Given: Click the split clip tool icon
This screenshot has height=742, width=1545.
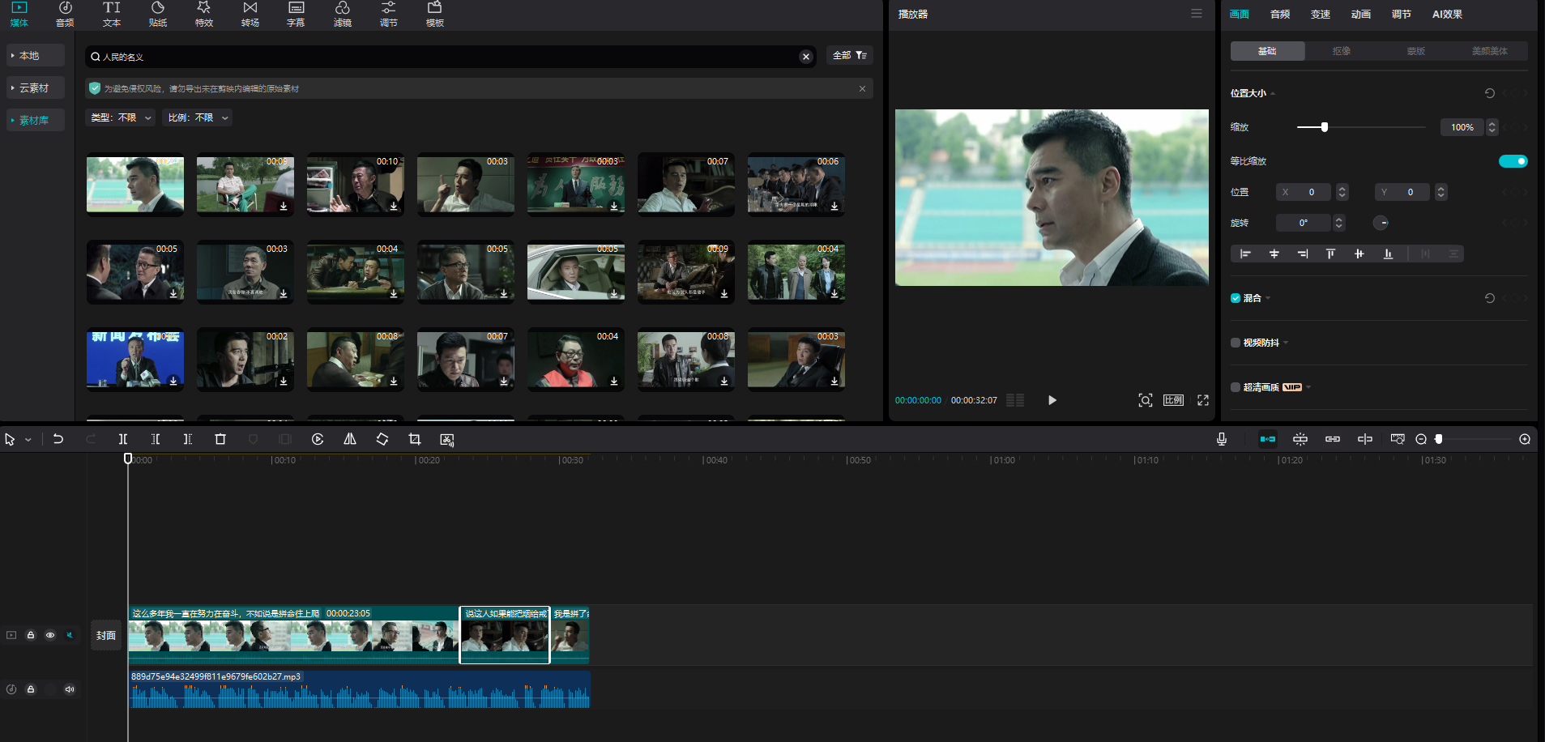Looking at the screenshot, I should (123, 439).
